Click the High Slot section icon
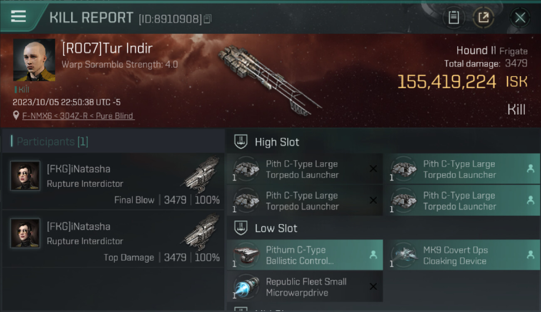The width and height of the screenshot is (541, 312). 241,142
